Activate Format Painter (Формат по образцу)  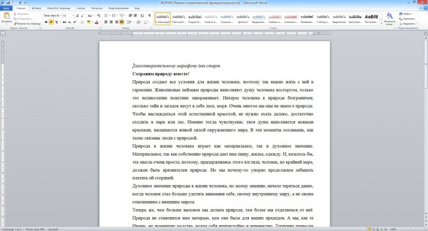(27, 24)
